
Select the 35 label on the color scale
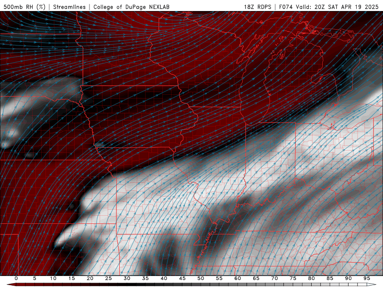pos(146,278)
